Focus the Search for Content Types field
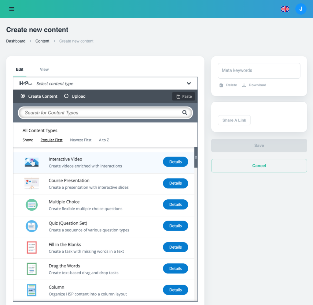The image size is (313, 305). pyautogui.click(x=105, y=113)
